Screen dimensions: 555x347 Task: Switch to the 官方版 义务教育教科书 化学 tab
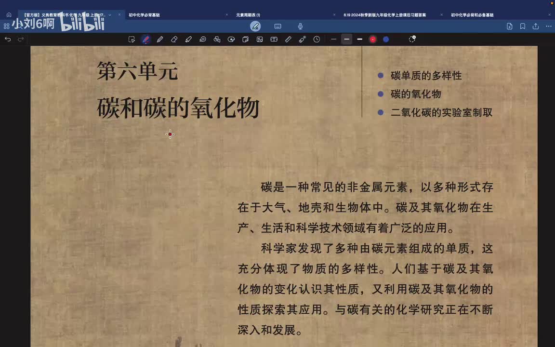64,15
